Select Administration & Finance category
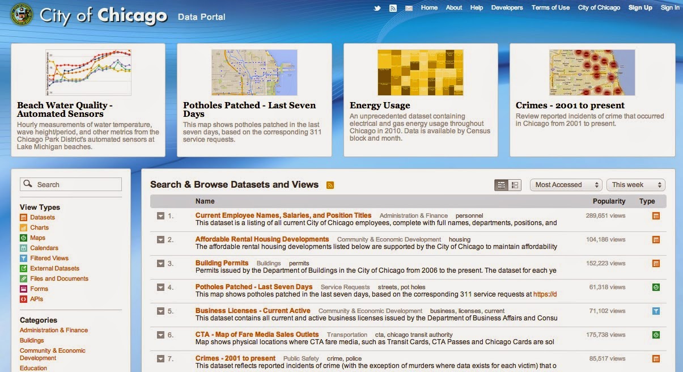Screen dimensions: 683x372 click(54, 330)
